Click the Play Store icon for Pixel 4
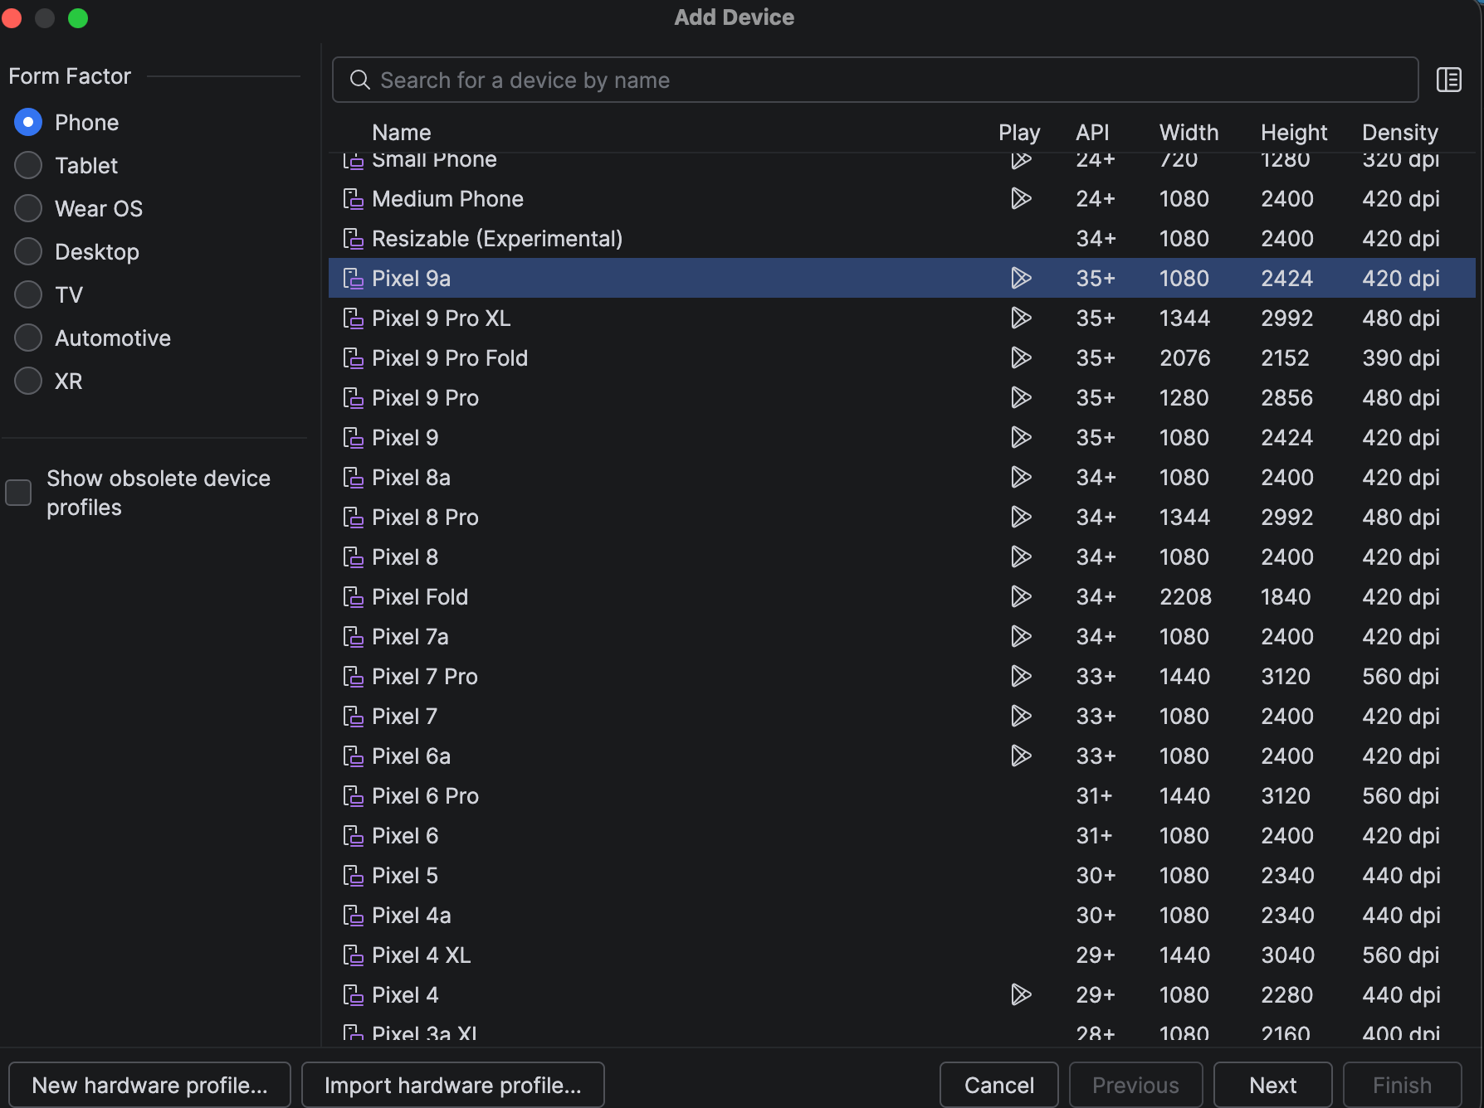 pos(1021,995)
